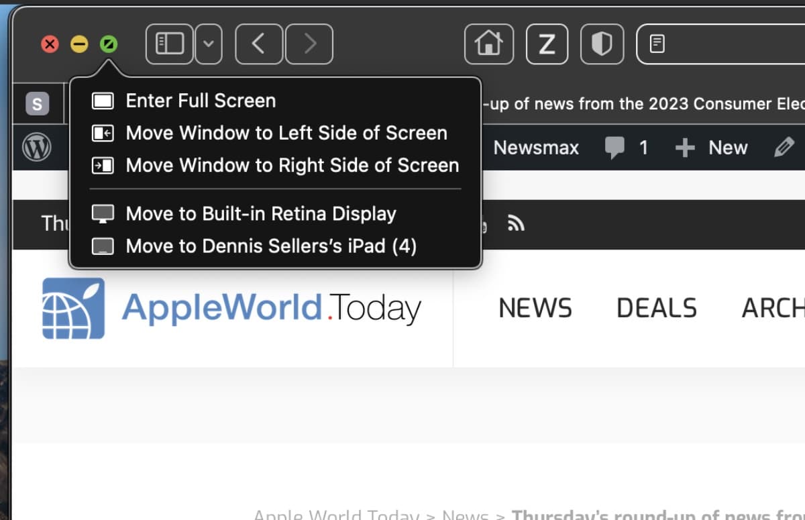Choose Move Window to Right Side of Screen
Viewport: 805px width, 520px height.
292,165
